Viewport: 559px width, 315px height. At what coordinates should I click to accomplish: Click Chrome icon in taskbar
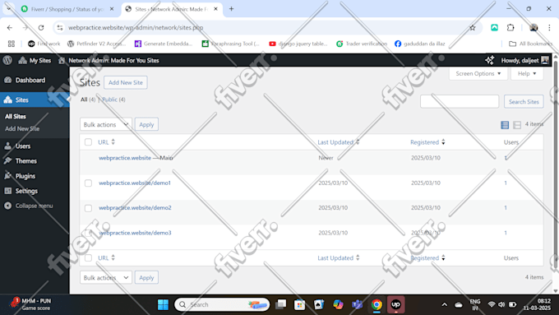click(377, 304)
